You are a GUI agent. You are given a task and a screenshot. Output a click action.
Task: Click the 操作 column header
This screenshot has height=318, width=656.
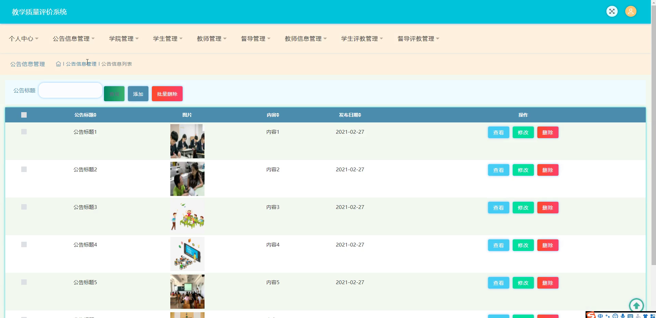pyautogui.click(x=523, y=115)
